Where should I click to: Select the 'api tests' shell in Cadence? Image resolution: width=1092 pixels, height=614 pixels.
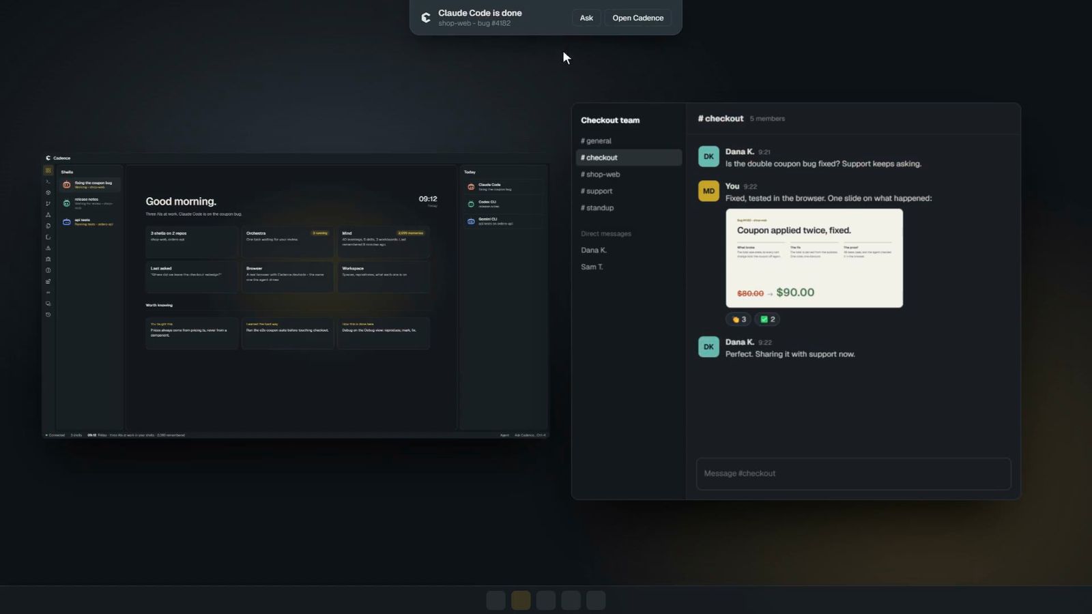pyautogui.click(x=89, y=222)
